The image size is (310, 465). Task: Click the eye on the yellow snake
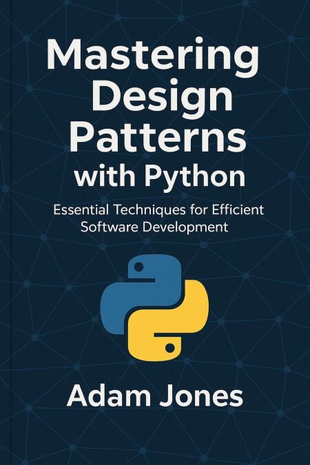click(169, 348)
